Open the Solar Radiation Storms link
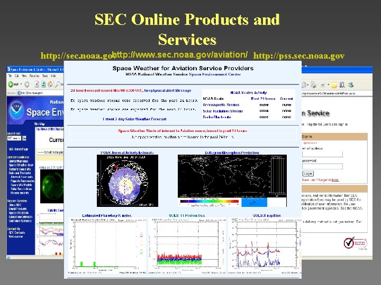The width and height of the screenshot is (381, 285). pos(223,111)
